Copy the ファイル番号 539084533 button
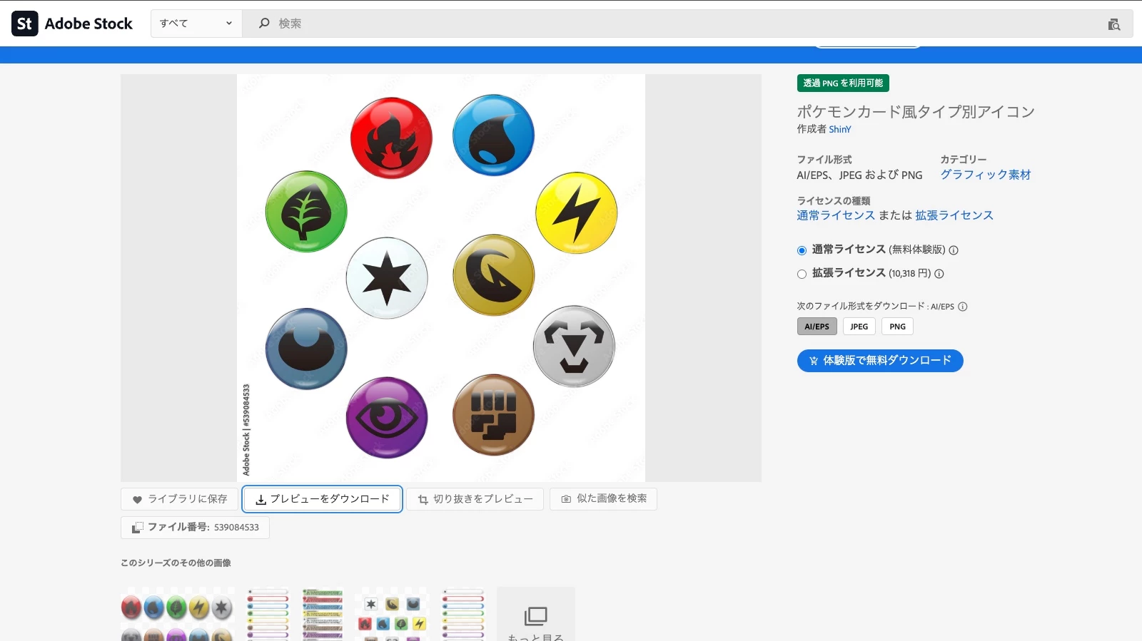 click(x=195, y=528)
